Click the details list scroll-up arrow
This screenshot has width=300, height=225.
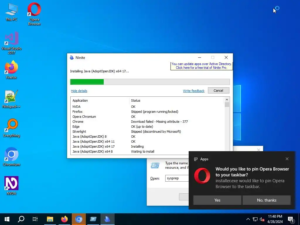(227, 100)
